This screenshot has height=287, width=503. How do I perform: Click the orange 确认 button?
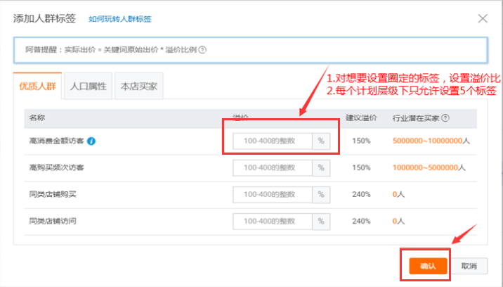[x=428, y=266]
